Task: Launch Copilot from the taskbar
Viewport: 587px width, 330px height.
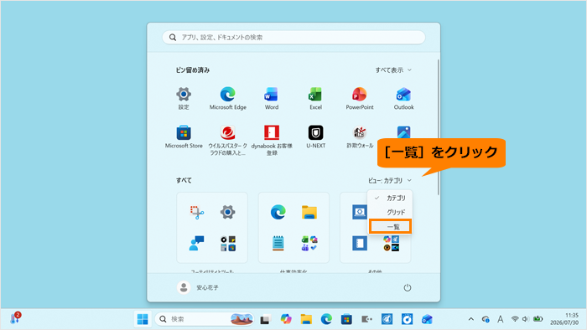Action: (x=286, y=319)
